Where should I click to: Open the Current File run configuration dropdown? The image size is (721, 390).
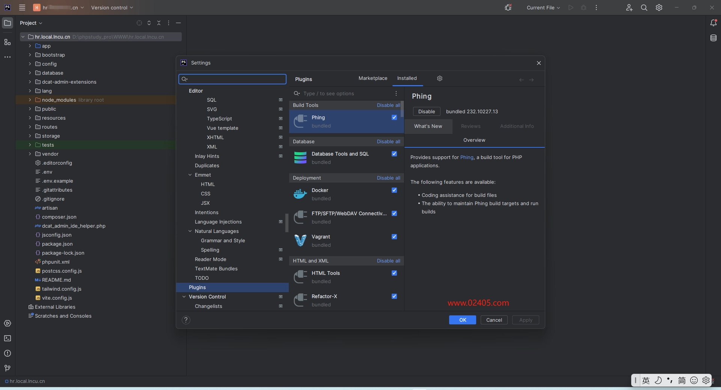pyautogui.click(x=543, y=7)
